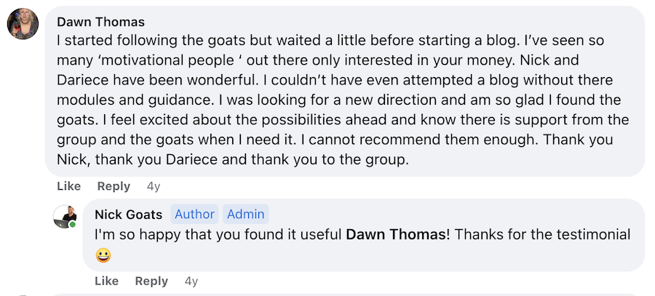Click the bold Dawn Thomas mention in reply

397,235
